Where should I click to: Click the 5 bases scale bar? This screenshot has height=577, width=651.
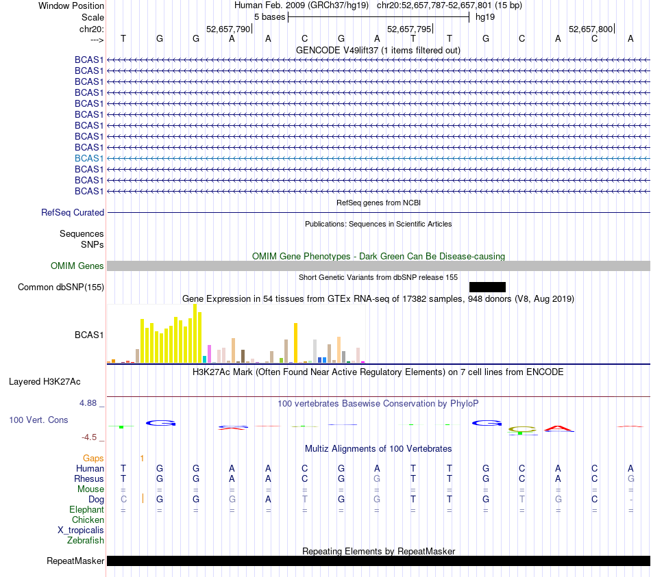378,17
